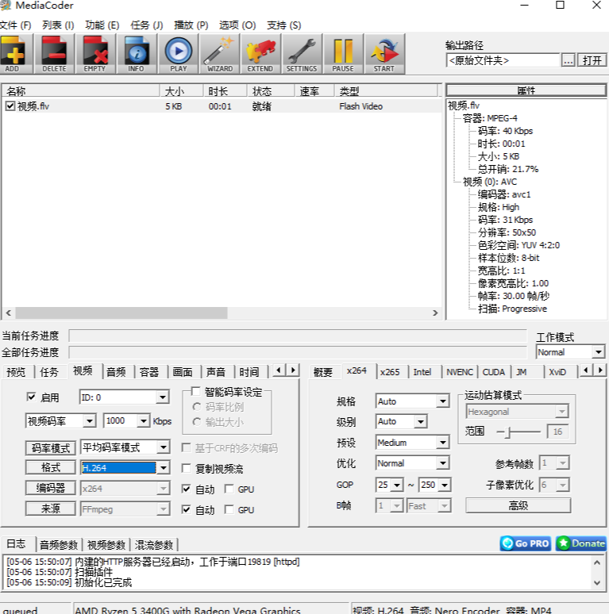Screen dimensions: 609x614
Task: Click log panel scroll down arrow
Action: pyautogui.click(x=597, y=583)
